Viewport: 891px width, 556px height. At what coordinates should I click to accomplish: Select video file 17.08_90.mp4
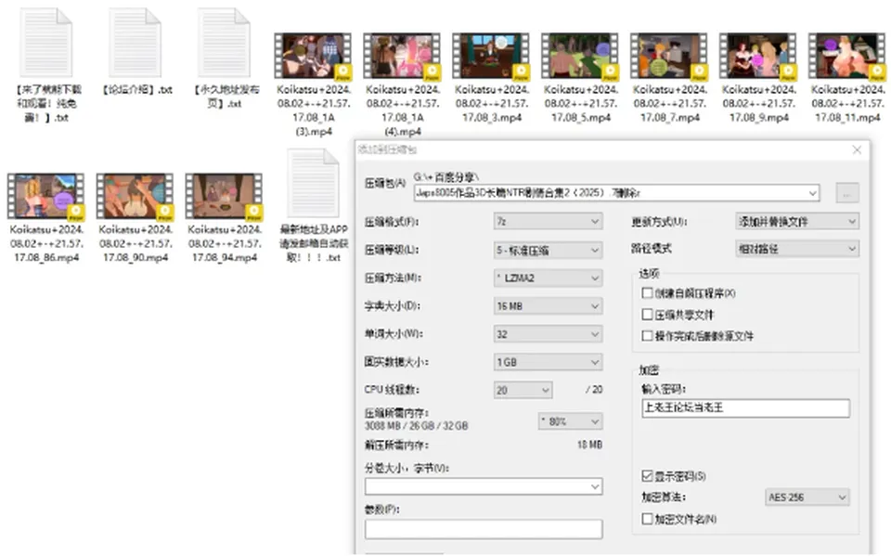(135, 196)
